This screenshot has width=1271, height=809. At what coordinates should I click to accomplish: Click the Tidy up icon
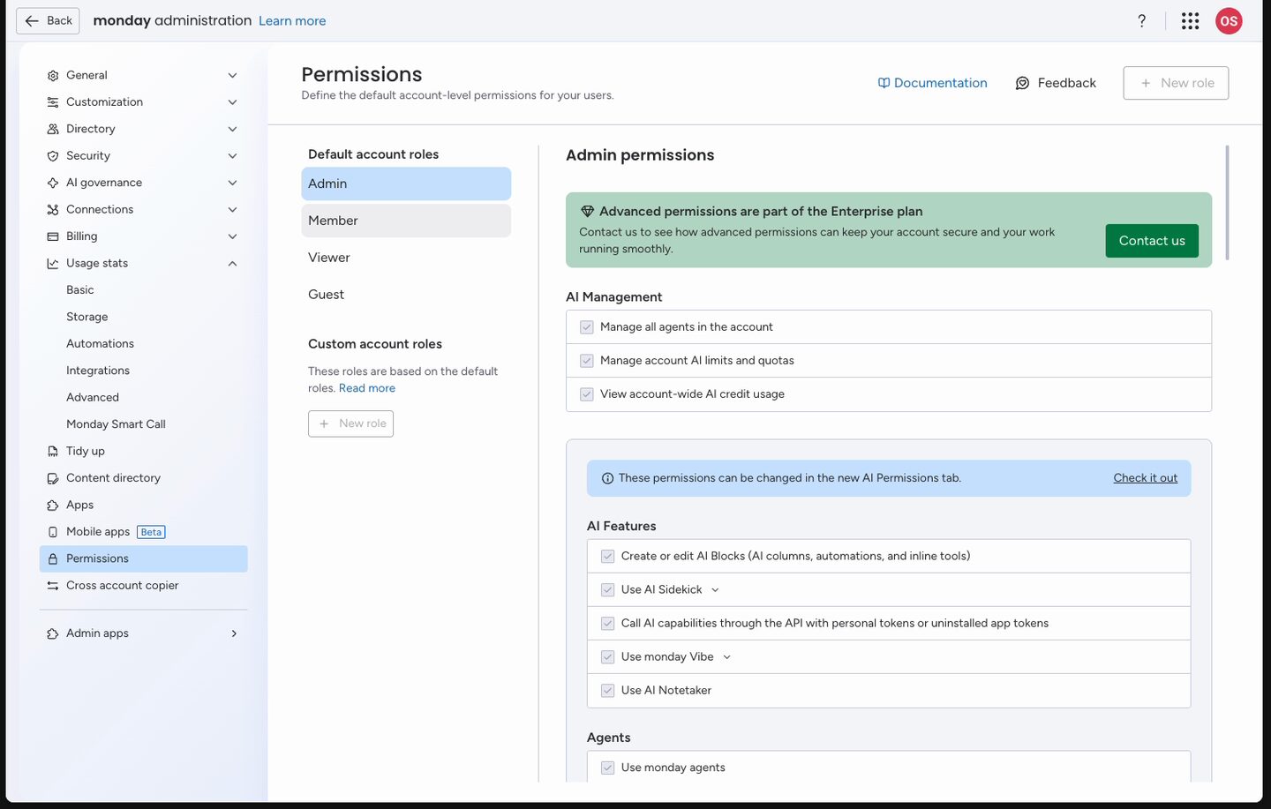click(x=53, y=452)
